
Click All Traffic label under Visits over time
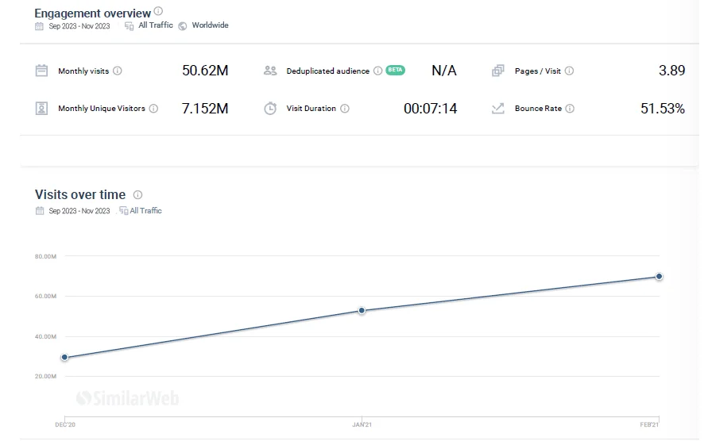pos(146,210)
